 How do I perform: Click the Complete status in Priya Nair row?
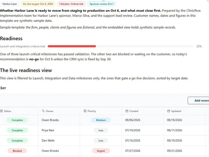17,130
